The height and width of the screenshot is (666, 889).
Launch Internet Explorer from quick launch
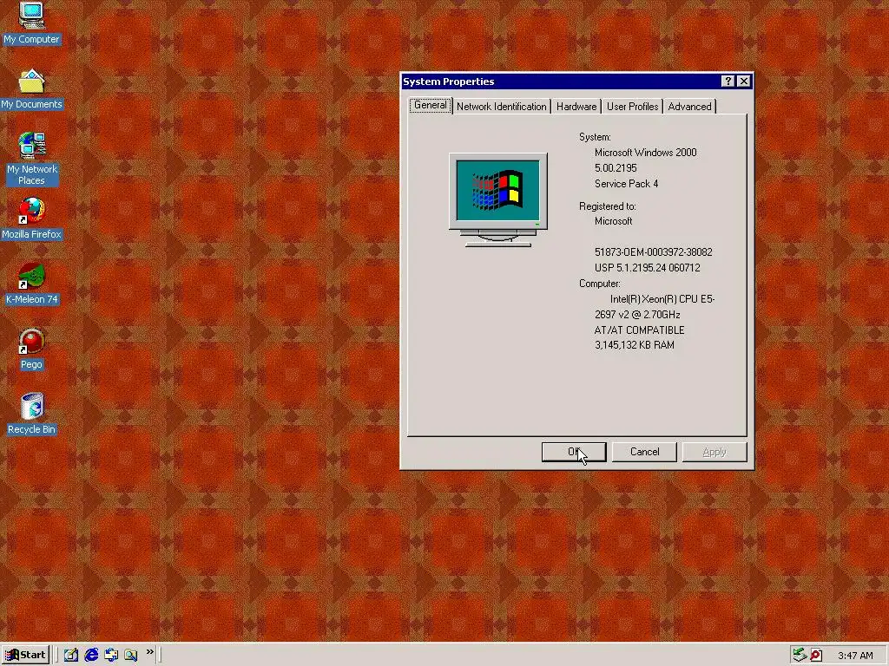coord(91,655)
